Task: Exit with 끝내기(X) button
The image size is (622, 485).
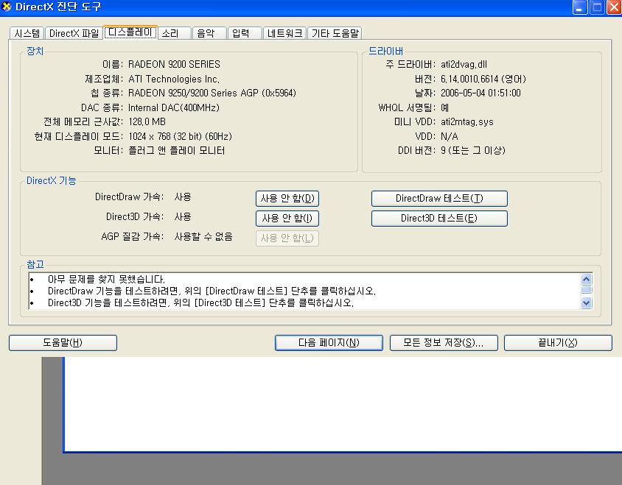Action: (558, 343)
